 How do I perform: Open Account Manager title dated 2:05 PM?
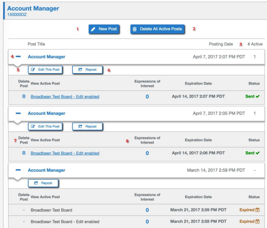click(46, 113)
